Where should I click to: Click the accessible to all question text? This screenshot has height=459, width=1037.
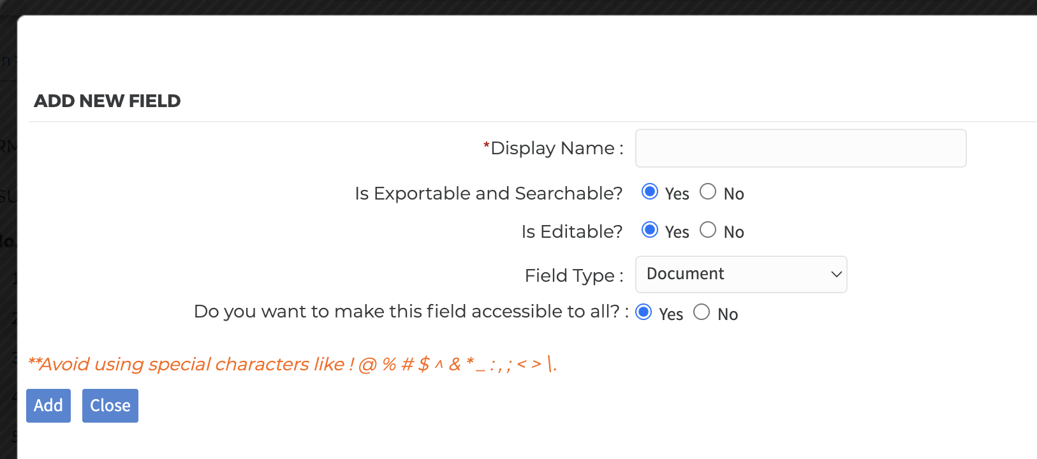[x=408, y=312]
